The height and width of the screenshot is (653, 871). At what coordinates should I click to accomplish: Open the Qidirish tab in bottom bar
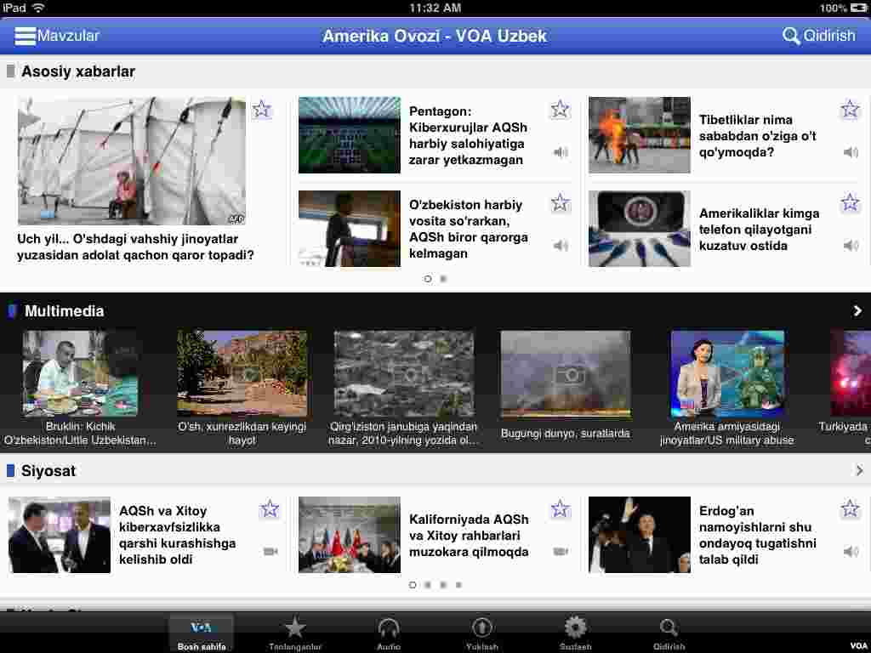point(669,633)
